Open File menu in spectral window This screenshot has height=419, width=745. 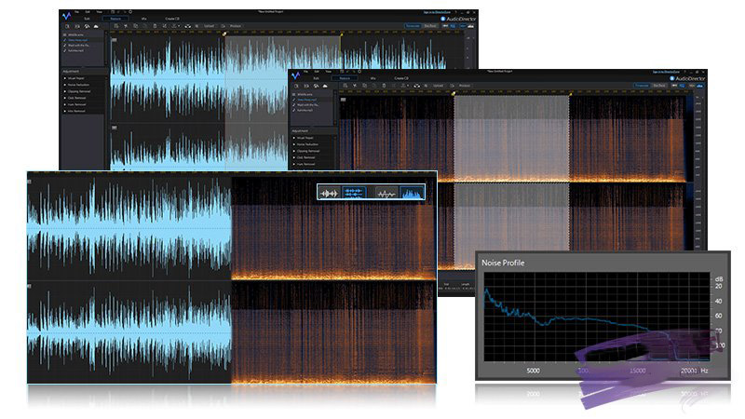[305, 72]
